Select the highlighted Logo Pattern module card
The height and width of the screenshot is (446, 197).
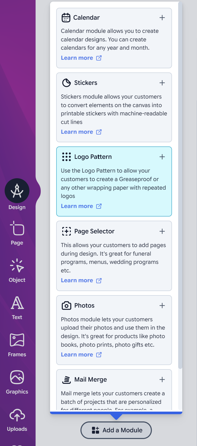114,181
